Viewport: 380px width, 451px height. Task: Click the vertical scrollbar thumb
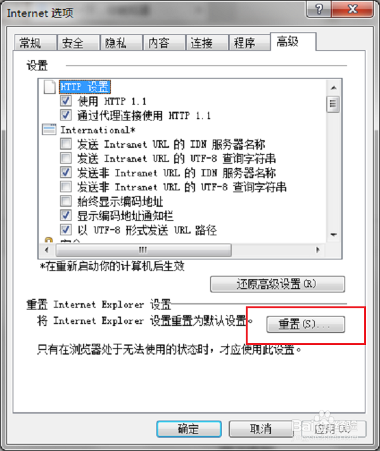click(x=333, y=104)
